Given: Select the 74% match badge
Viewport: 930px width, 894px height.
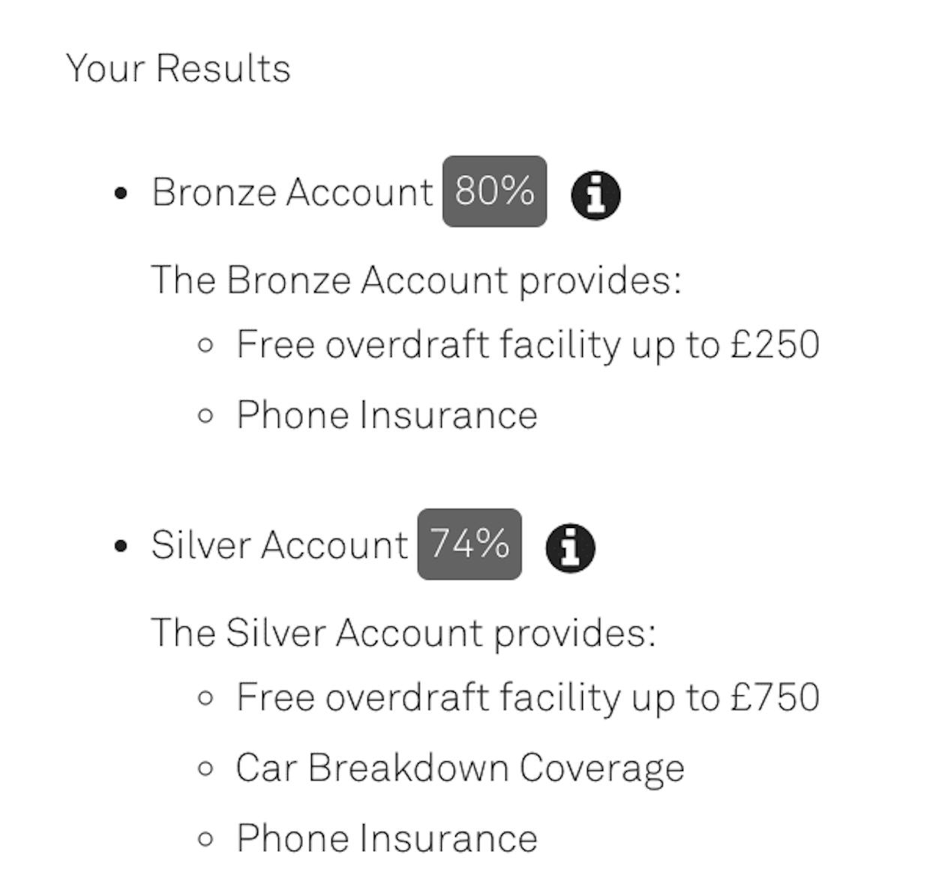Looking at the screenshot, I should [469, 544].
